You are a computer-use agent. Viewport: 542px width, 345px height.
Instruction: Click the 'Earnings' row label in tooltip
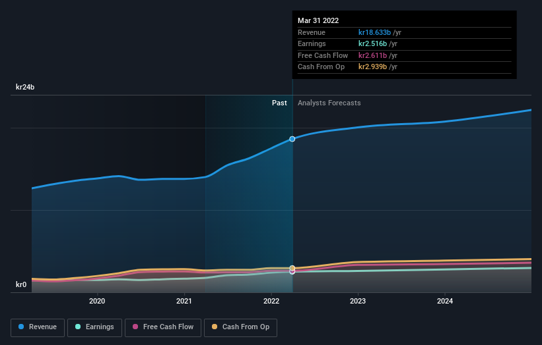[x=312, y=43]
